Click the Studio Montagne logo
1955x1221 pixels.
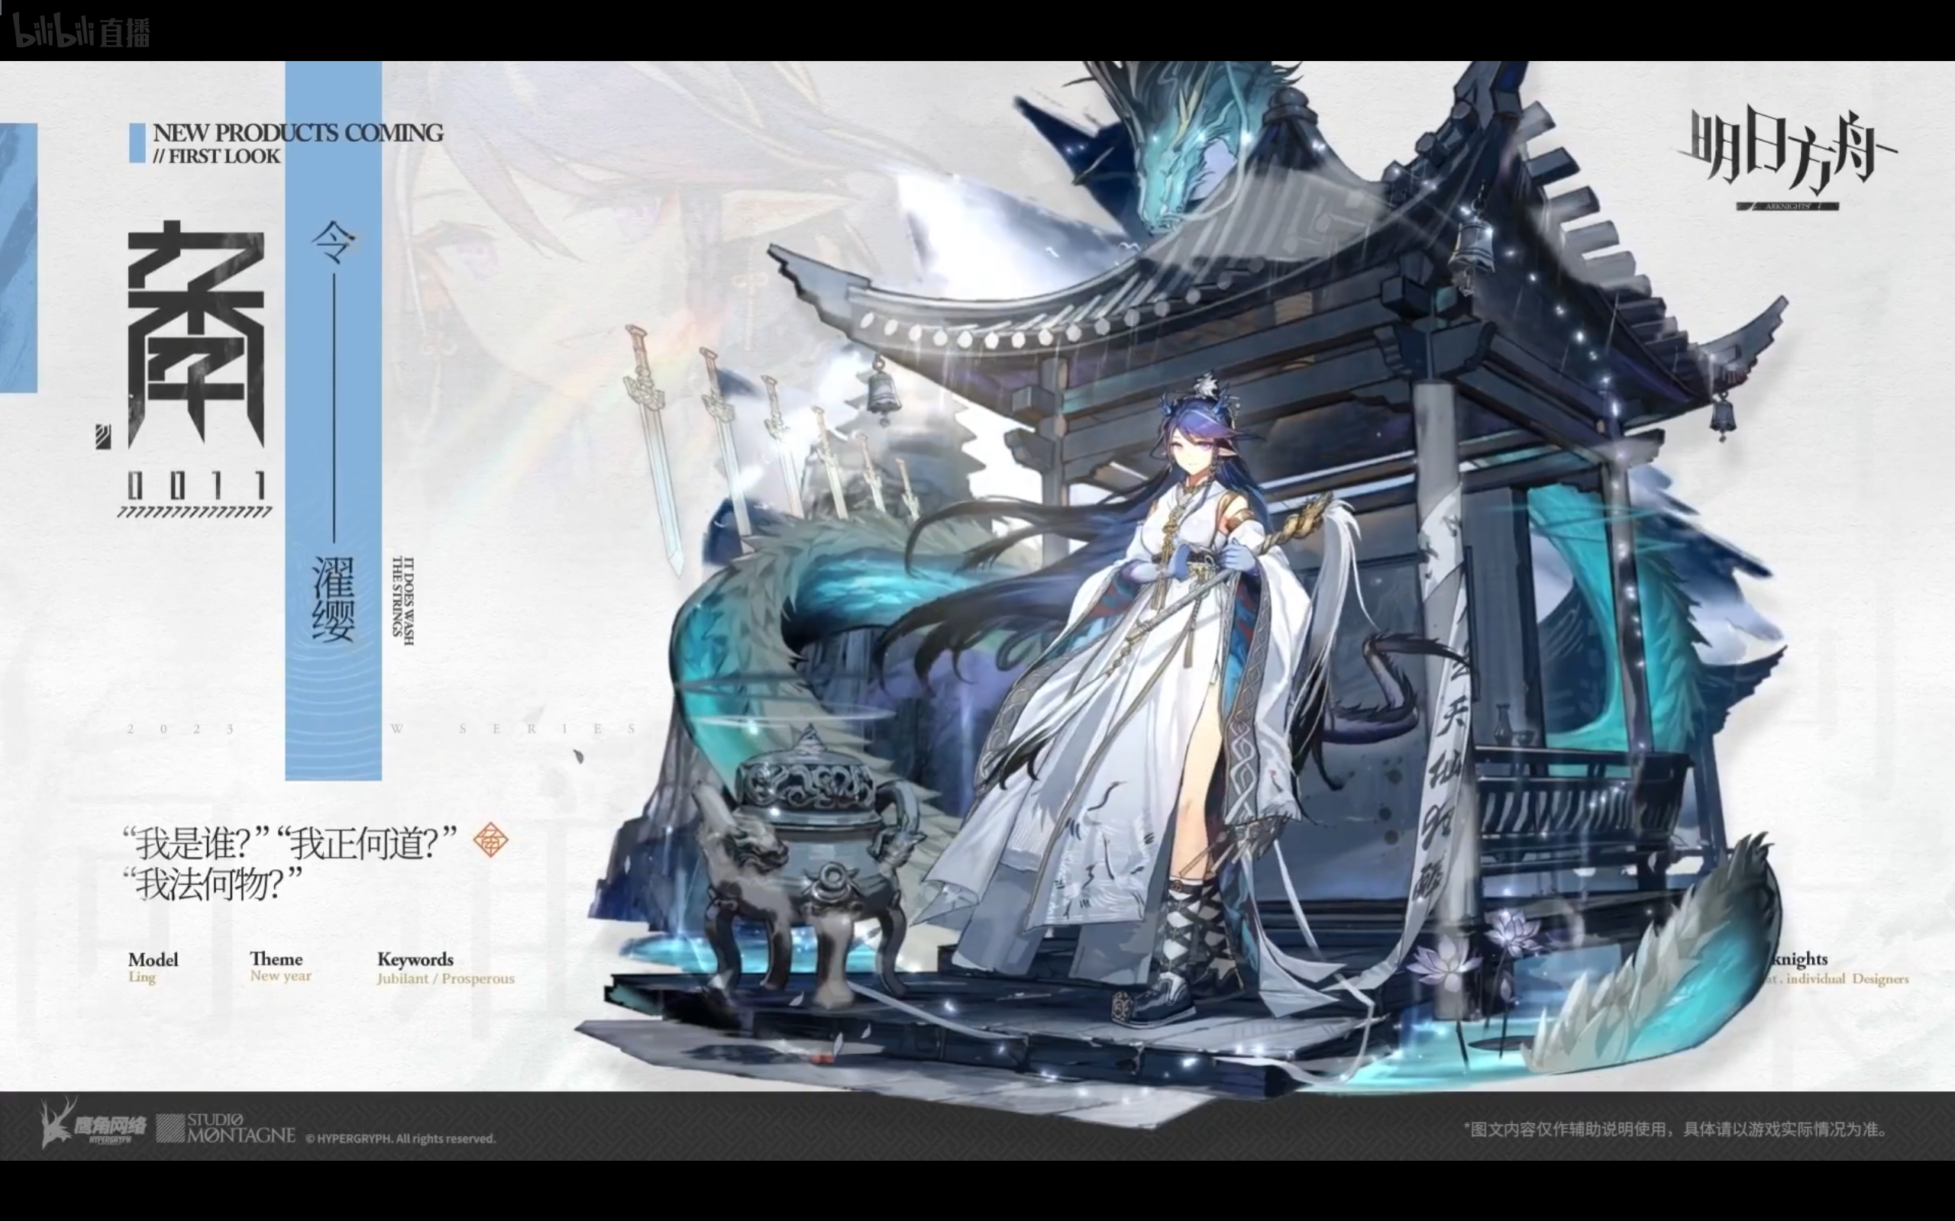[x=226, y=1128]
